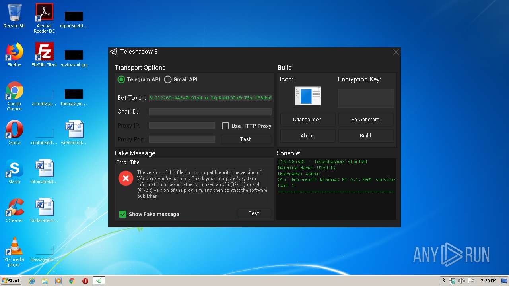Viewport: 509px width, 286px height.
Task: Open FileZilla Client desktop icon
Action: click(x=44, y=55)
